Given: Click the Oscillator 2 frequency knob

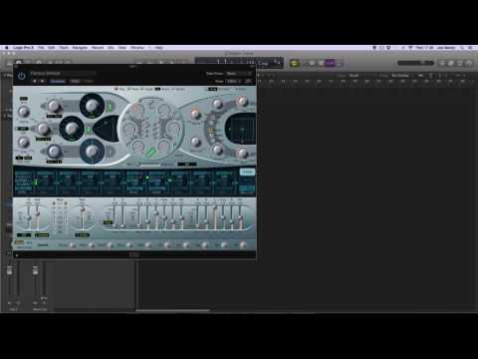Looking at the screenshot, I should 43,129.
